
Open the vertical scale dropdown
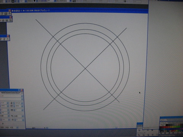22,106
